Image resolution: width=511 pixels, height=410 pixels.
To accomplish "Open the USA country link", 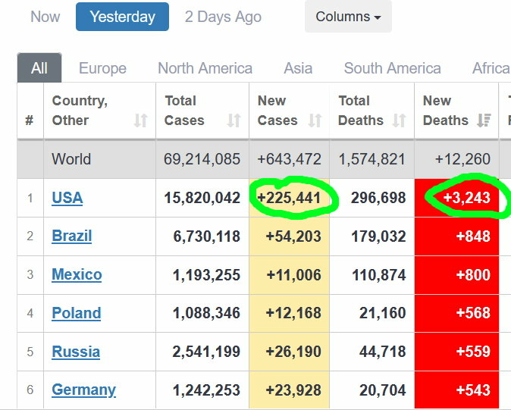I will (67, 198).
